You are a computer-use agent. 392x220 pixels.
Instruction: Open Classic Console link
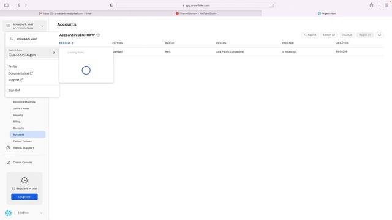click(x=22, y=163)
